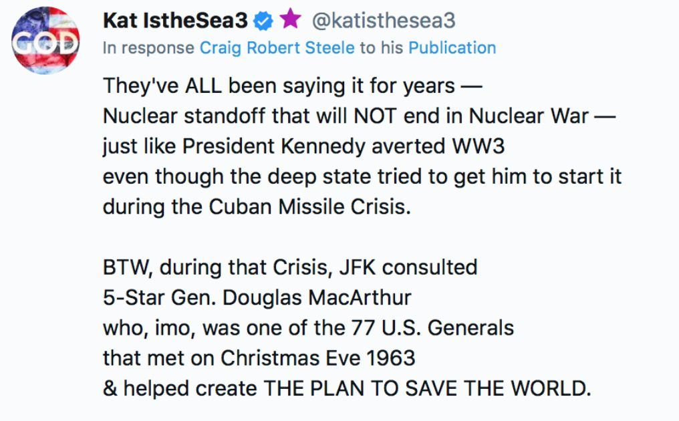Open Craig Robert Steele's profile link
Image resolution: width=679 pixels, height=421 pixels.
pos(277,48)
